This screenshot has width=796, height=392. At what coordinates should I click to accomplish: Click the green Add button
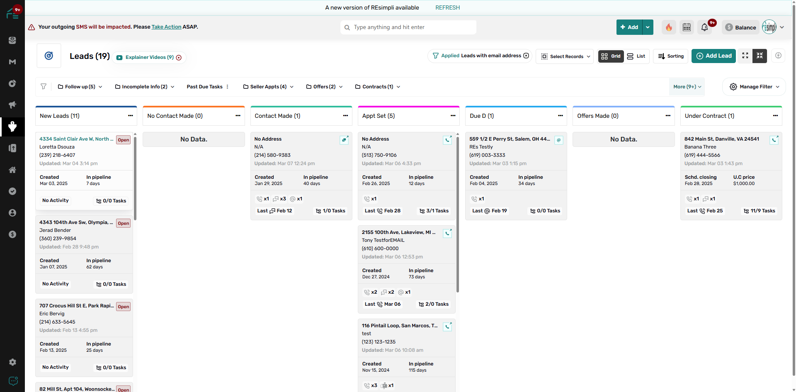pos(629,27)
